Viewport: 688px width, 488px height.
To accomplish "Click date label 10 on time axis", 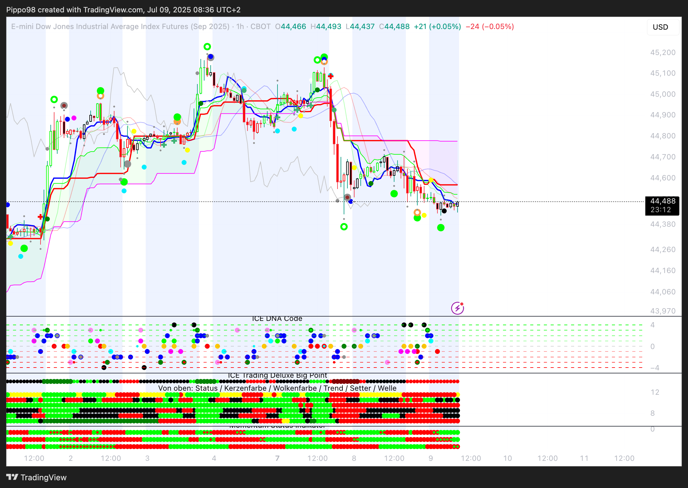I will click(507, 458).
